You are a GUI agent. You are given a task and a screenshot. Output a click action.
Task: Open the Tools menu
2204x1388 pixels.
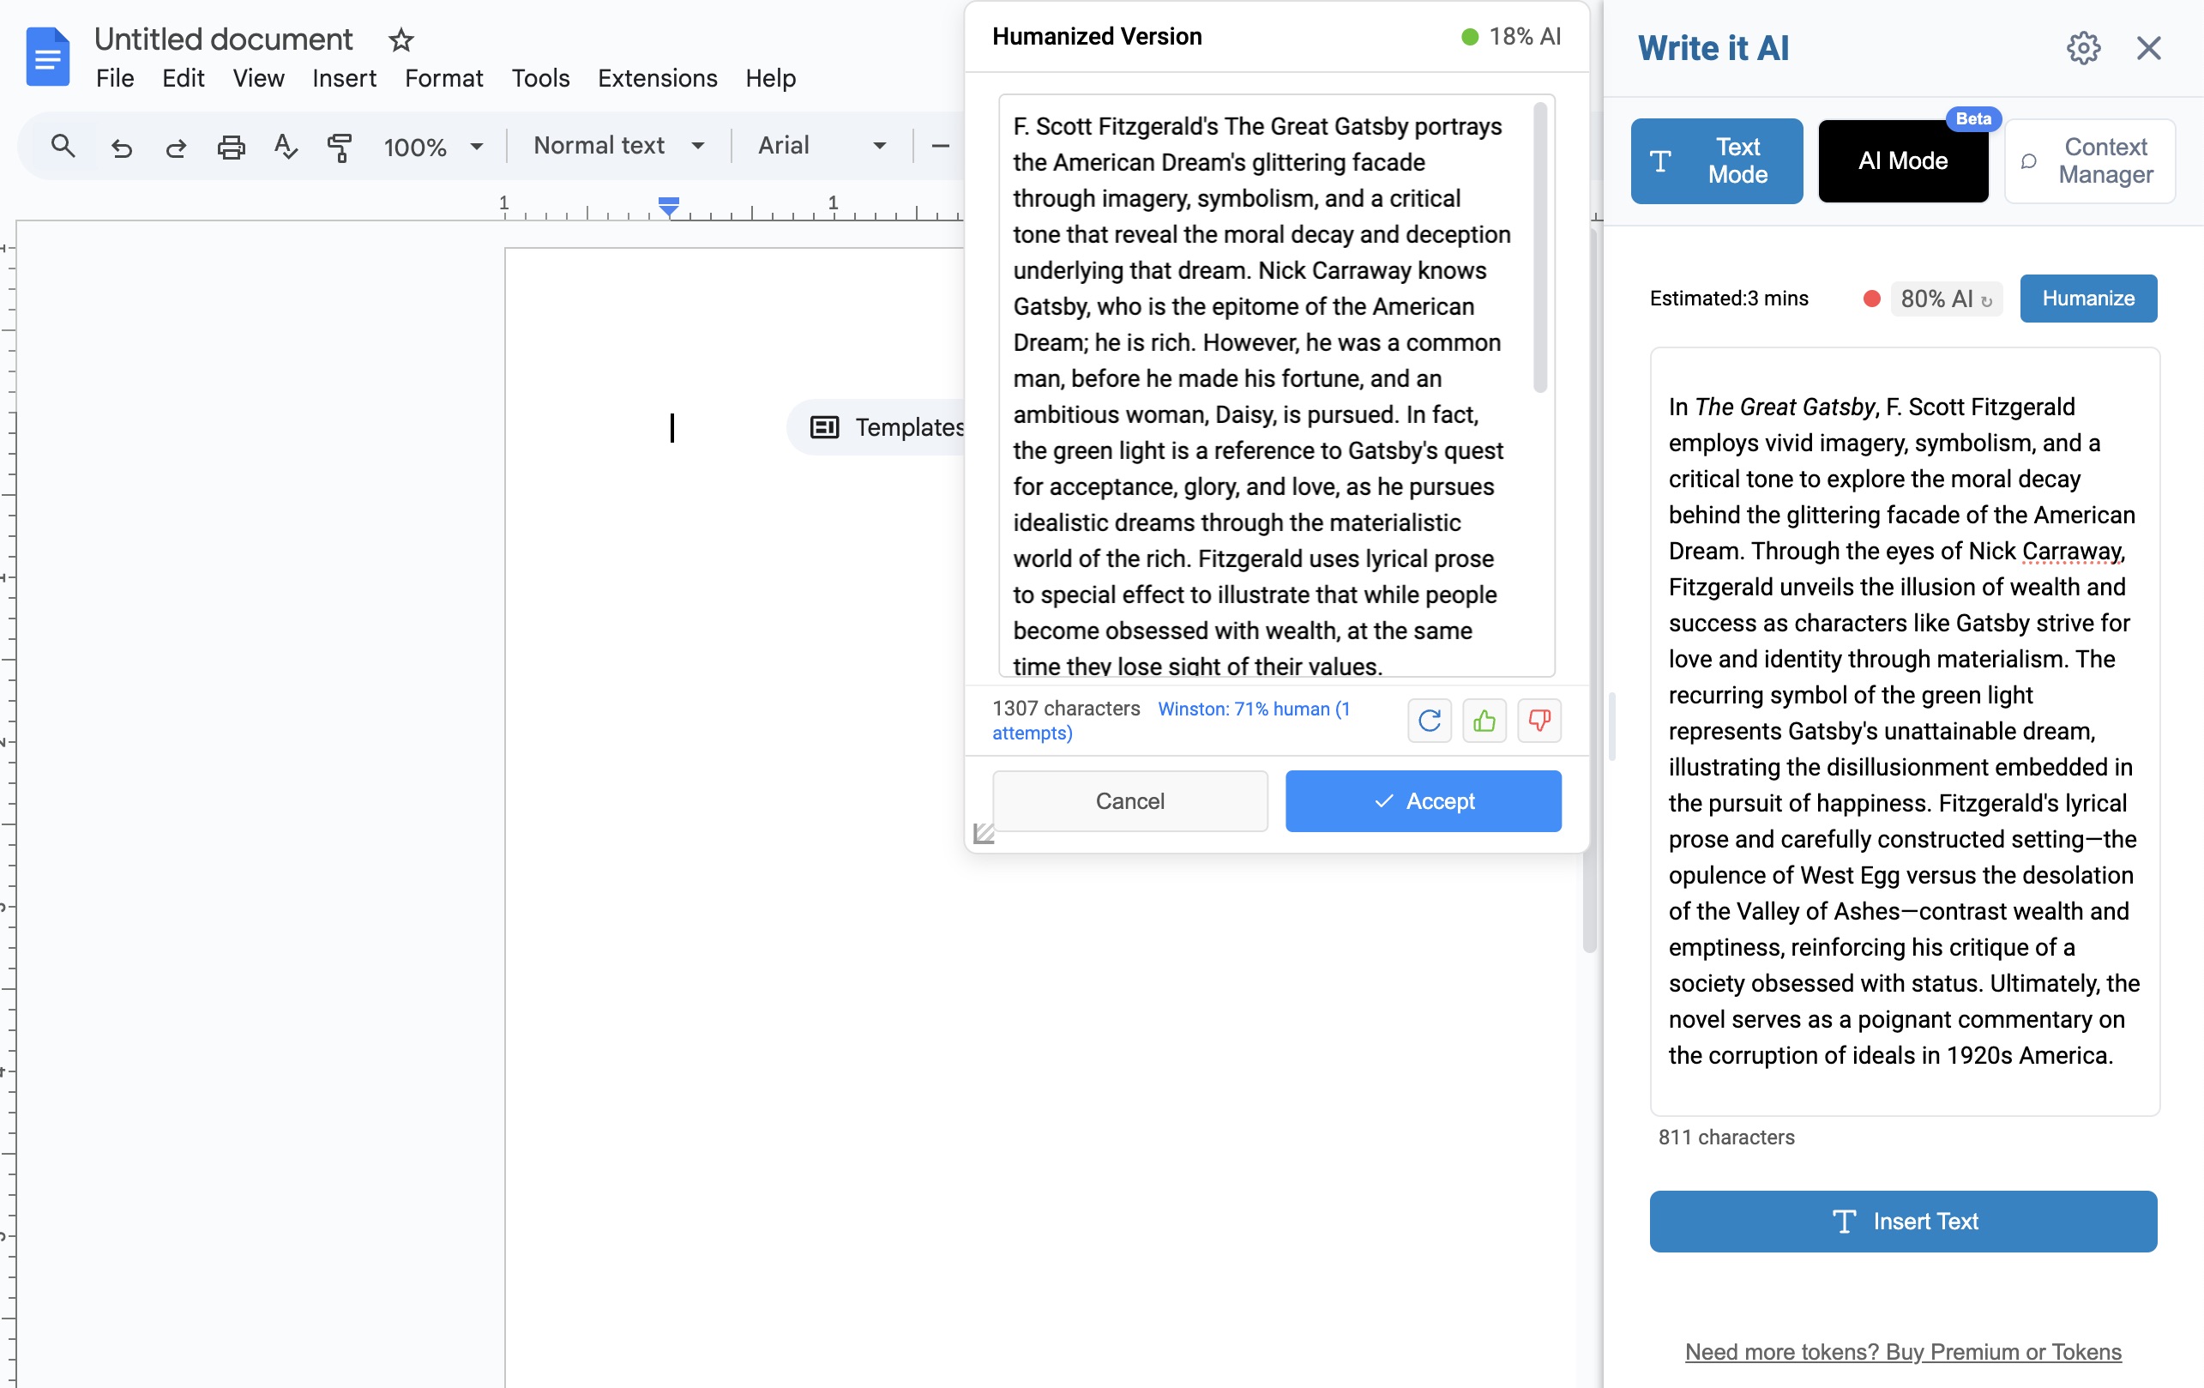pyautogui.click(x=540, y=78)
